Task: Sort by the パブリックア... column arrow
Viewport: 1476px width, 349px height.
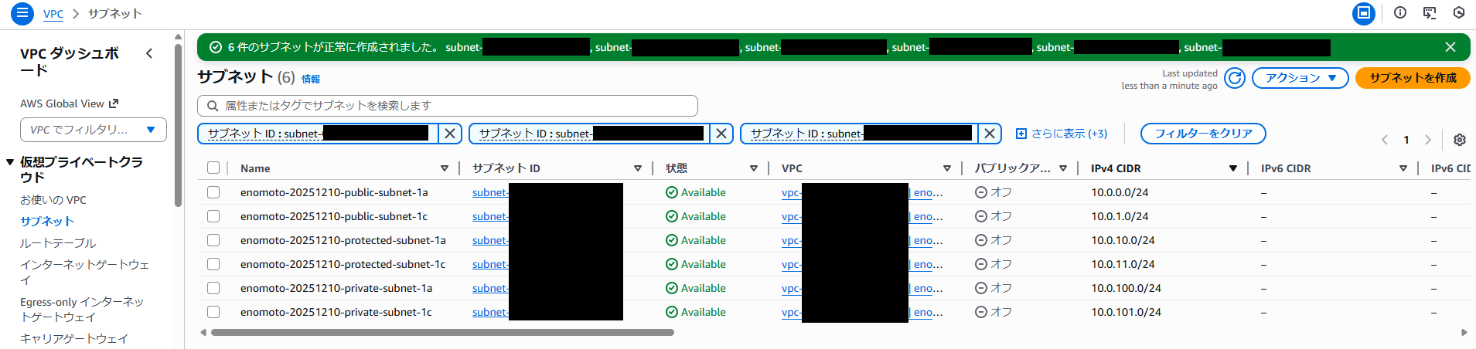Action: coord(1063,168)
